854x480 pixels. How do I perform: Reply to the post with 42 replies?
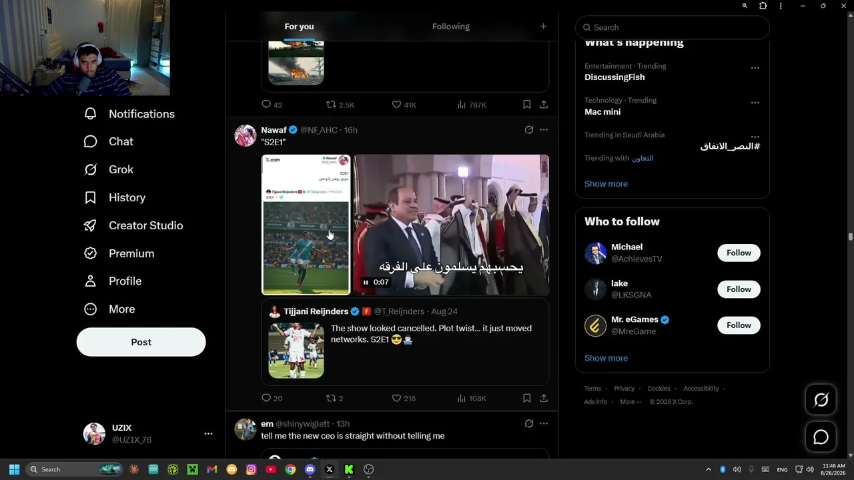(x=272, y=105)
